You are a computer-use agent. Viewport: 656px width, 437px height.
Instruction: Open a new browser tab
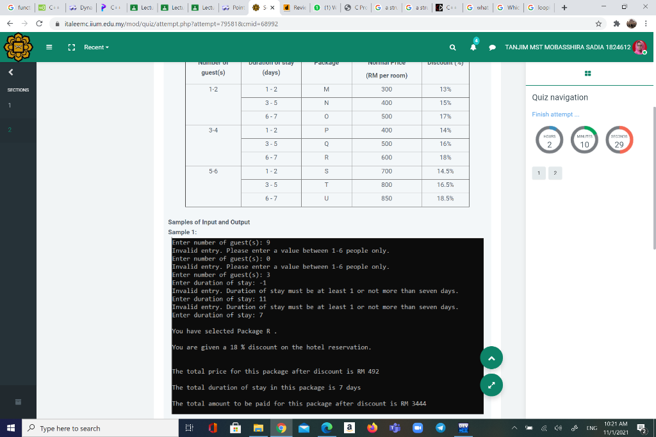click(x=563, y=8)
